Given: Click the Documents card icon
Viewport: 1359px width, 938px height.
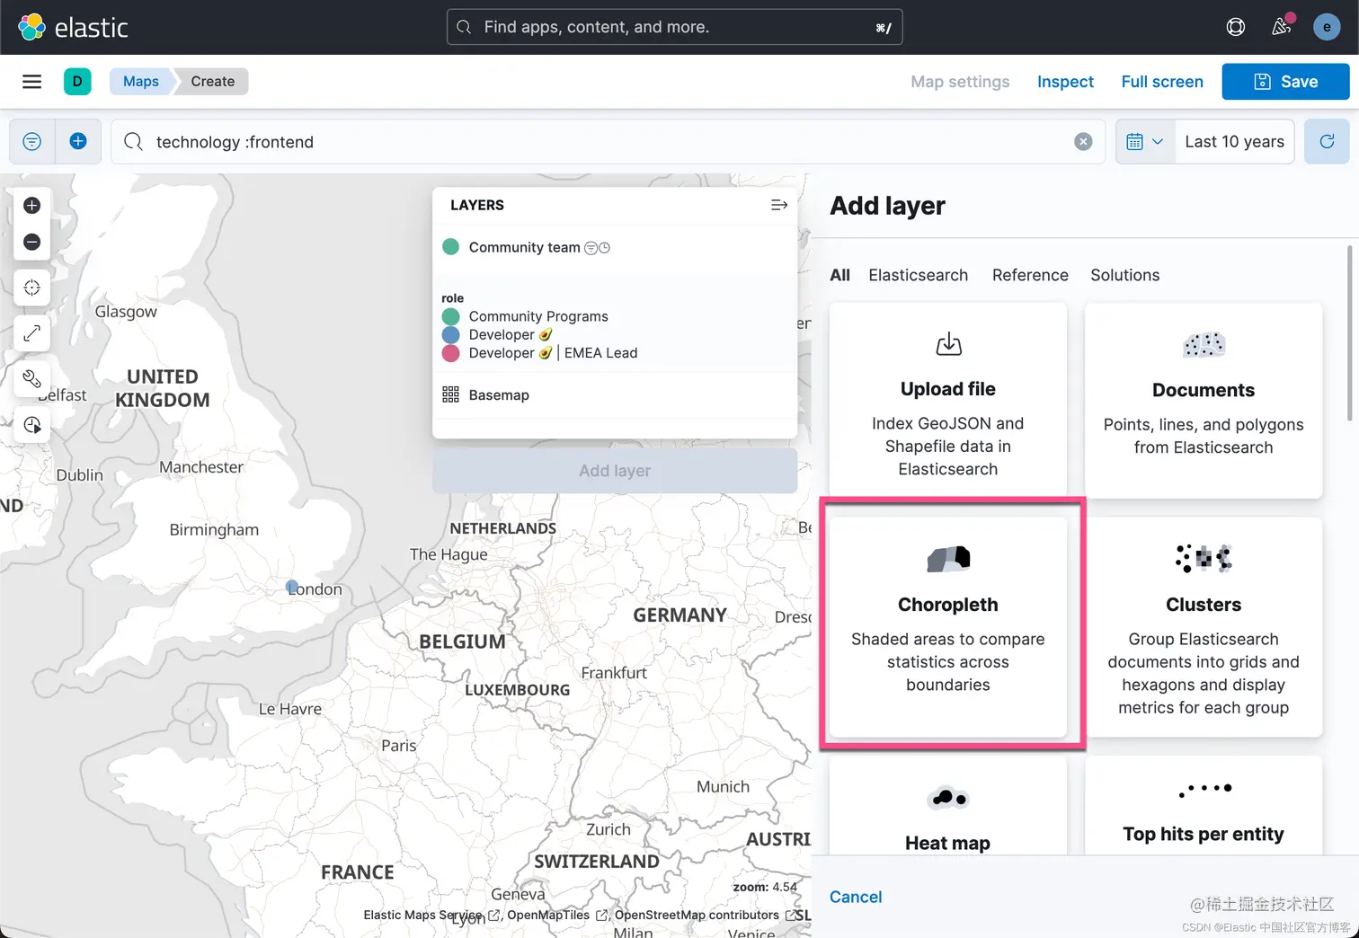Looking at the screenshot, I should [x=1204, y=344].
